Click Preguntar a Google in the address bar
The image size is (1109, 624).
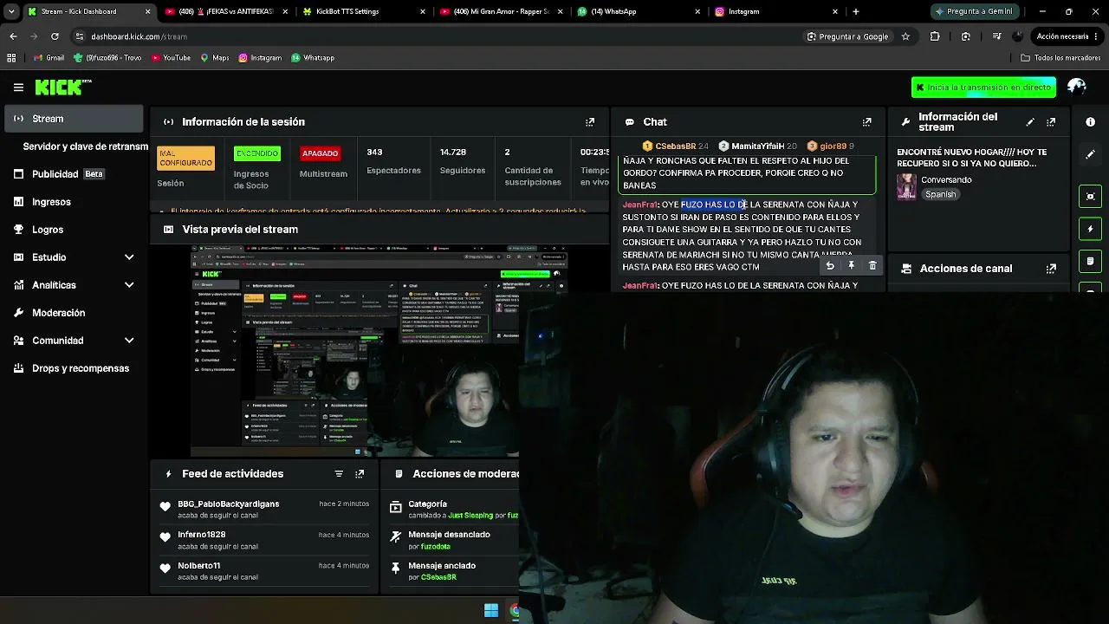(847, 36)
